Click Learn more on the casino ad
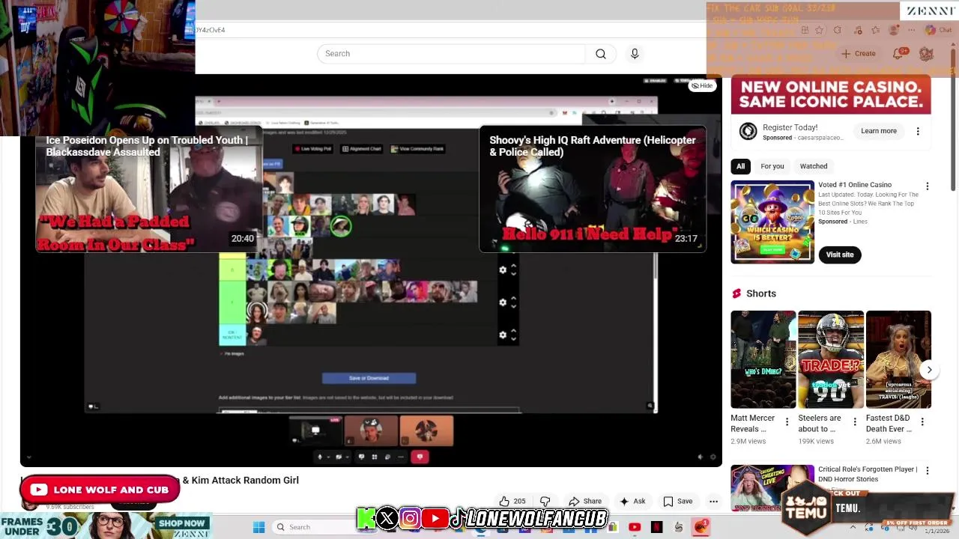The height and width of the screenshot is (539, 959). tap(879, 131)
